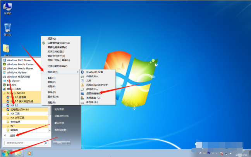This screenshot has height=157, width=251.
Task: Choose 以管理员身份运行(A)
Action: 61,43
